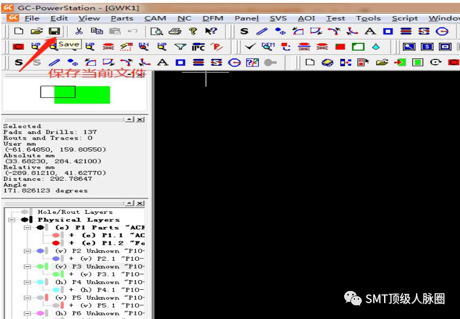Click the black checkmark icon
The image size is (460, 319).
tap(250, 47)
